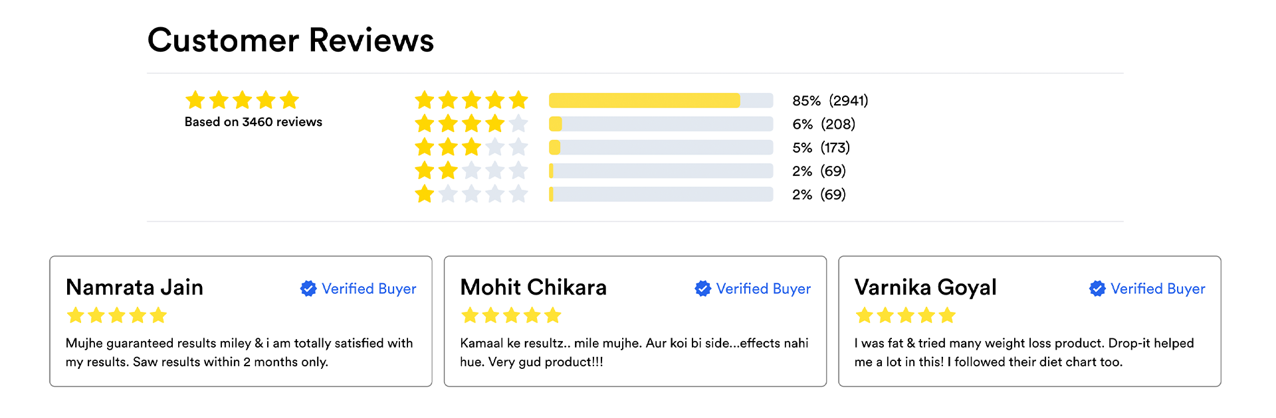This screenshot has height=418, width=1276.
Task: Click the "Based on 3460 reviews" text
Action: (x=253, y=122)
